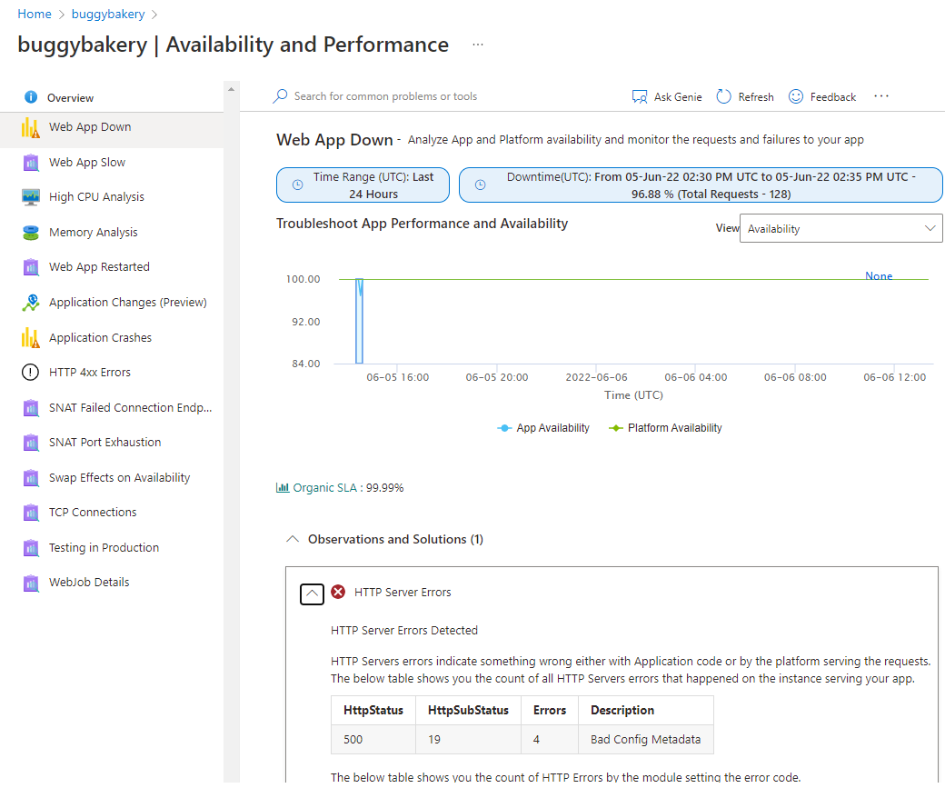945x788 pixels.
Task: Open the High CPU Analysis icon
Action: (x=31, y=197)
